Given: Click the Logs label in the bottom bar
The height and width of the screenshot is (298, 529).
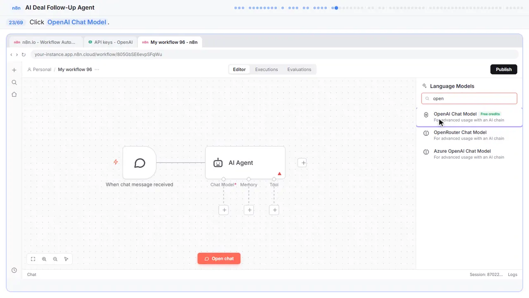Looking at the screenshot, I should tap(512, 274).
